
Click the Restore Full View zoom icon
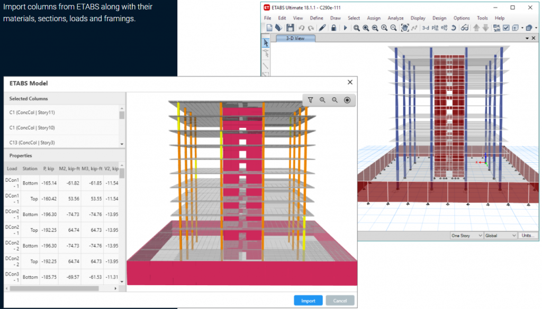pyautogui.click(x=366, y=28)
